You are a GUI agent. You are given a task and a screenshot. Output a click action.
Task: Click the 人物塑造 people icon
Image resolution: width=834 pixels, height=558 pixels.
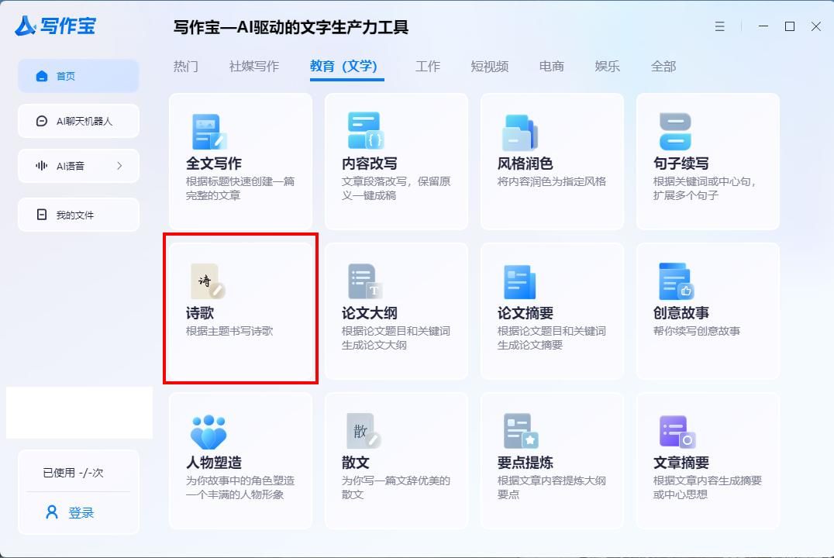208,432
